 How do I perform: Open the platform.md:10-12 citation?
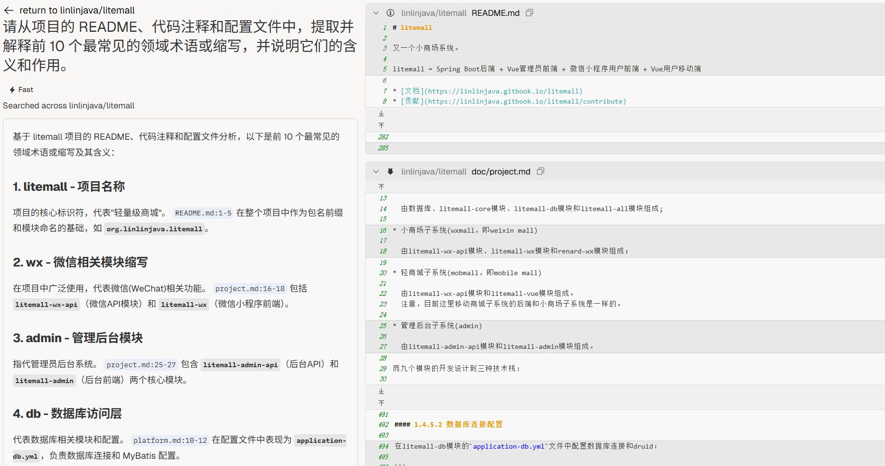[170, 440]
